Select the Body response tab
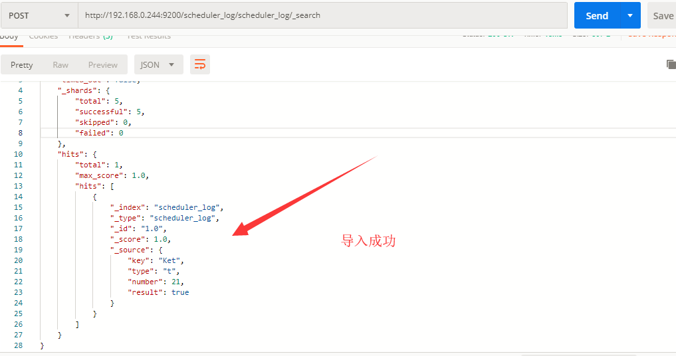Image resolution: width=676 pixels, height=356 pixels. coord(9,37)
